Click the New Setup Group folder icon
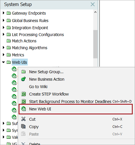This screenshot has width=135, height=145. coord(23,71)
